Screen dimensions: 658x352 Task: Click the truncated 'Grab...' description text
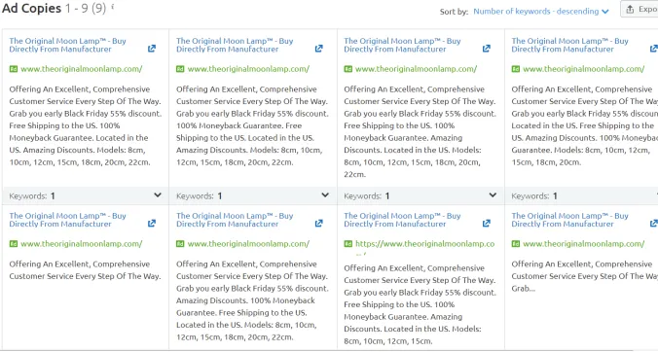pos(523,288)
